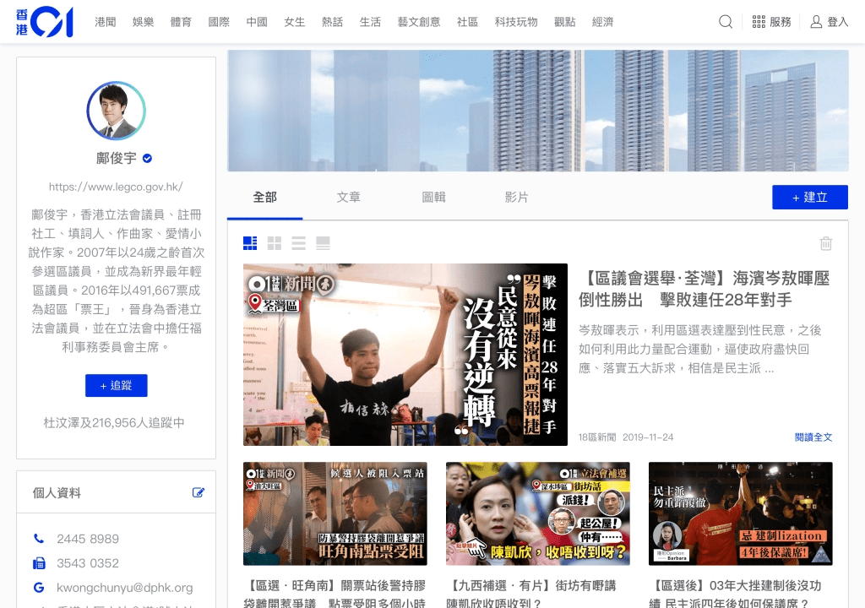
Task: Click the fax icon beside 3543 0352
Action: tap(39, 563)
